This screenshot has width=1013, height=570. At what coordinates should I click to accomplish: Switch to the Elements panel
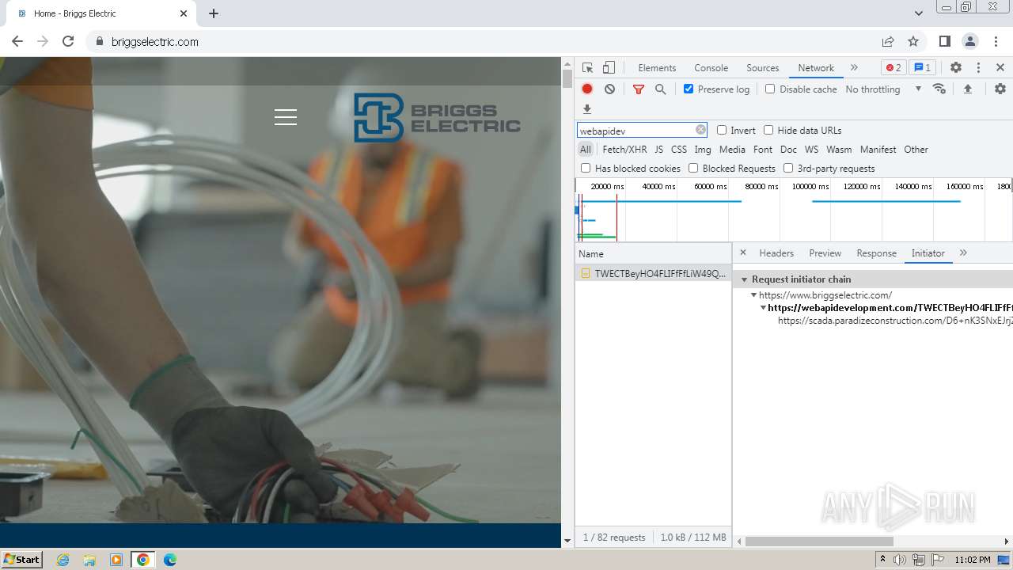coord(657,68)
